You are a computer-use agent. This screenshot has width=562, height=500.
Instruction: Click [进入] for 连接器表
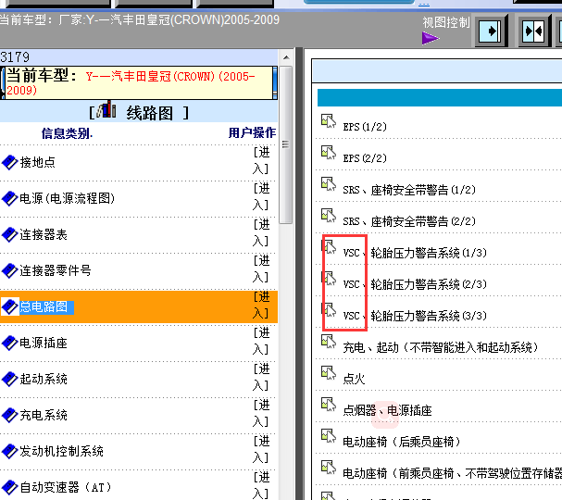click(x=261, y=232)
